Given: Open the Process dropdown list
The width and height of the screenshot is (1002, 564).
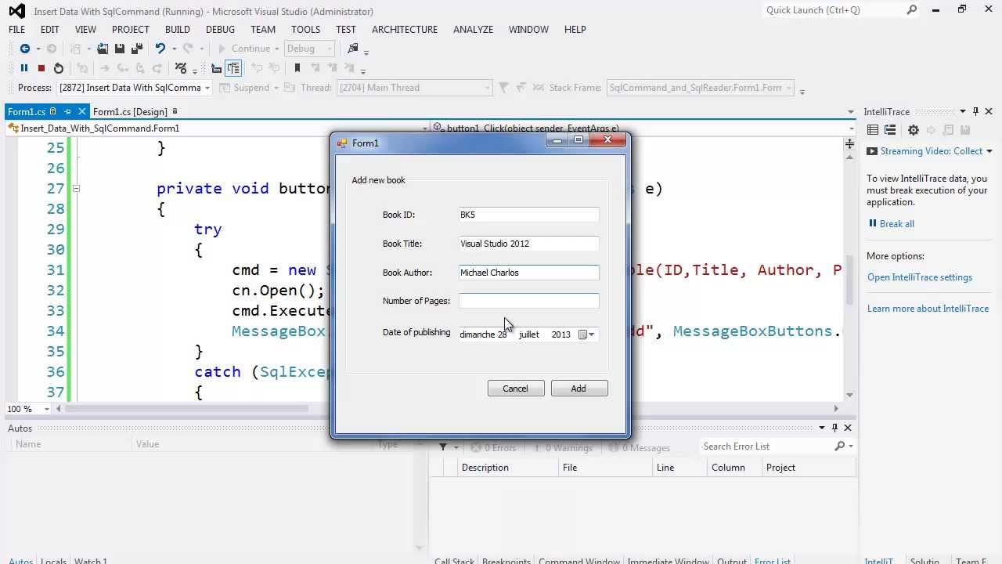Looking at the screenshot, I should 207,88.
